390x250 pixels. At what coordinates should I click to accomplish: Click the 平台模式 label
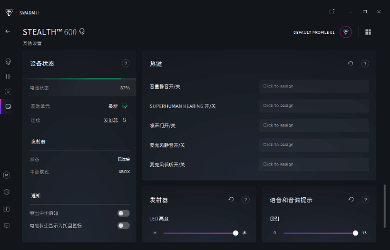click(x=39, y=172)
